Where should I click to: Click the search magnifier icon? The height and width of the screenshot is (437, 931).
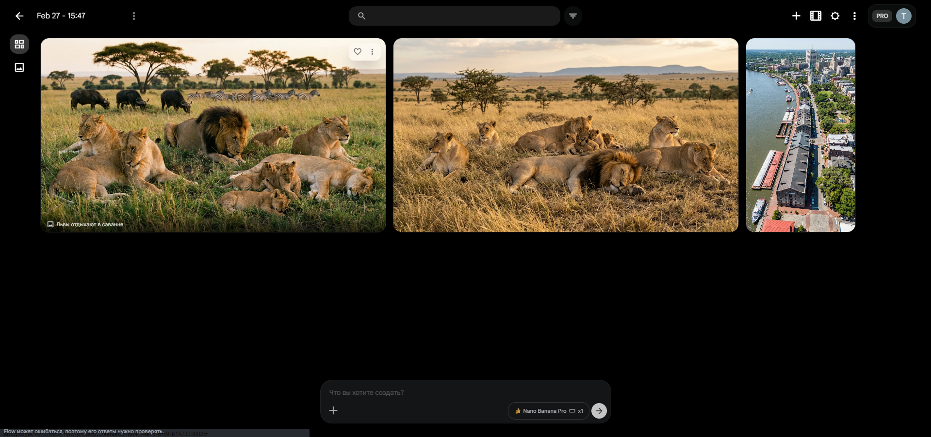361,16
